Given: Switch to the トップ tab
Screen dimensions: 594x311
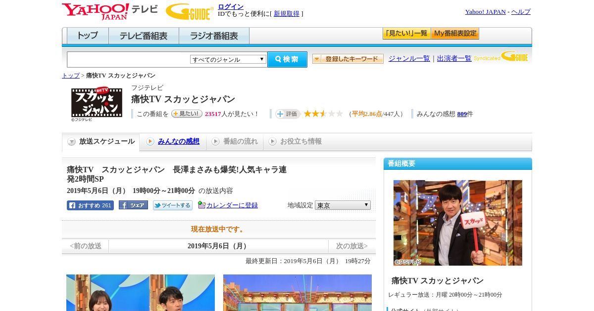Looking at the screenshot, I should (88, 36).
